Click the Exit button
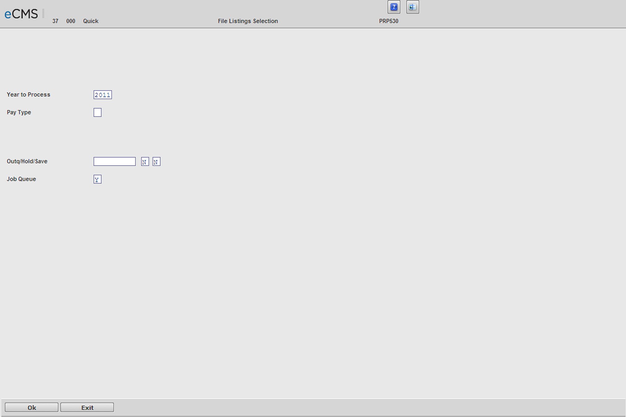This screenshot has height=417, width=626. pyautogui.click(x=87, y=407)
